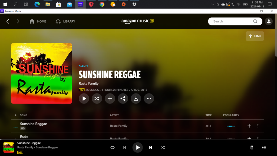This screenshot has width=277, height=156.
Task: Add album to library with plus
Action: click(110, 99)
